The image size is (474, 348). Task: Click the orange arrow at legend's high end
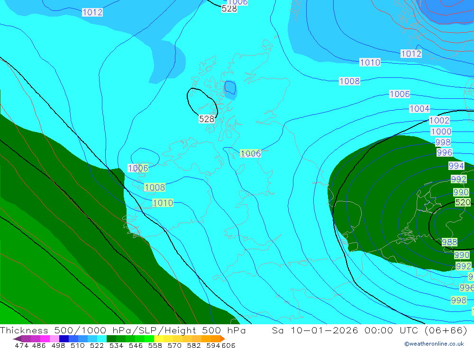(x=222, y=339)
